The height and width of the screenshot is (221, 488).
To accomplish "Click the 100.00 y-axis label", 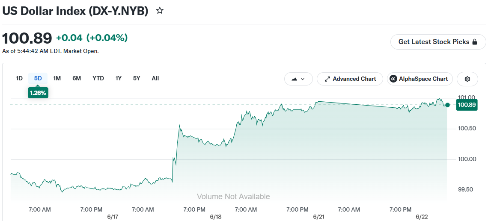I will coord(467,159).
